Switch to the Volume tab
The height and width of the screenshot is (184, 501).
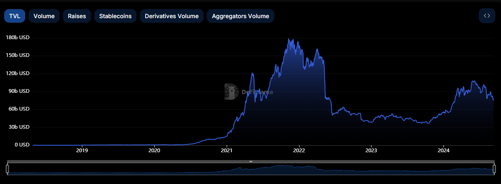pyautogui.click(x=44, y=16)
